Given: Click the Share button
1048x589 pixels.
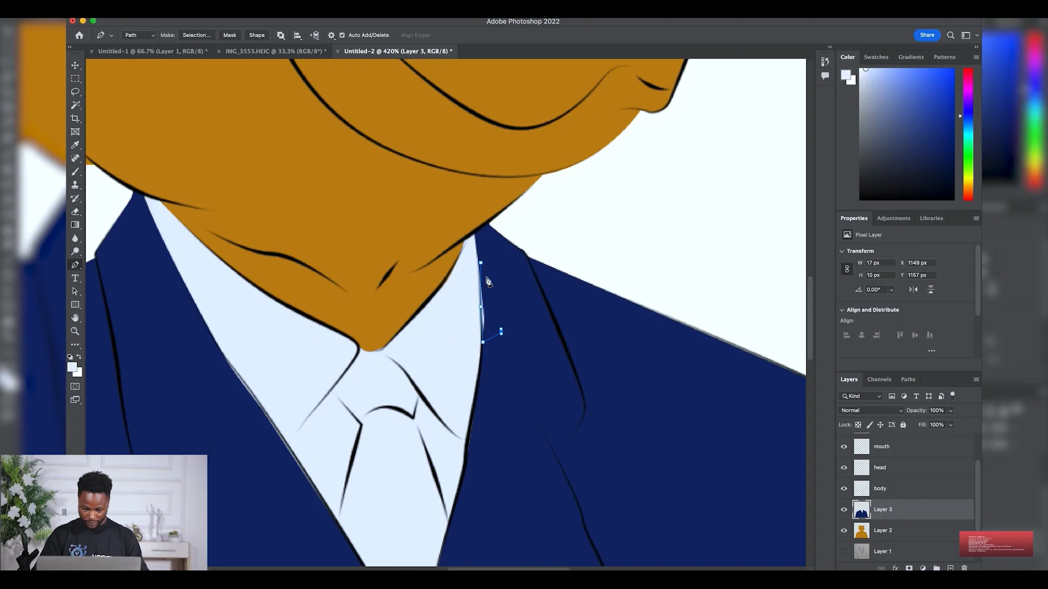Looking at the screenshot, I should [x=927, y=35].
